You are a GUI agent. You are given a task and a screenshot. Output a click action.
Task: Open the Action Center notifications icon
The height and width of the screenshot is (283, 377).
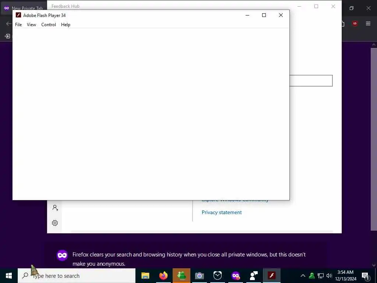click(365, 276)
